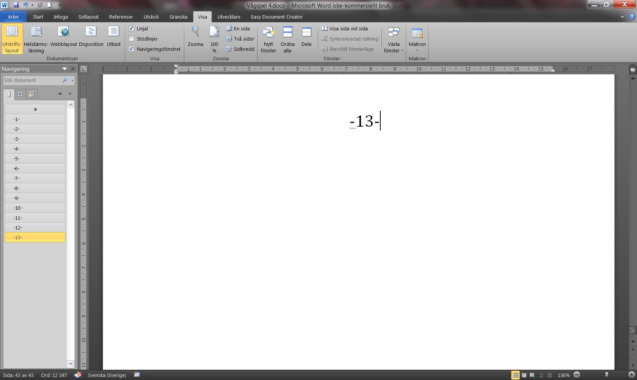Viewport: 637px width, 380px height.
Task: Open Customize Quick Access Toolbar dropdown
Action: pyautogui.click(x=60, y=5)
